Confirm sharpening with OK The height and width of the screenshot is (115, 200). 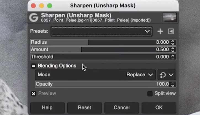pos(159,108)
